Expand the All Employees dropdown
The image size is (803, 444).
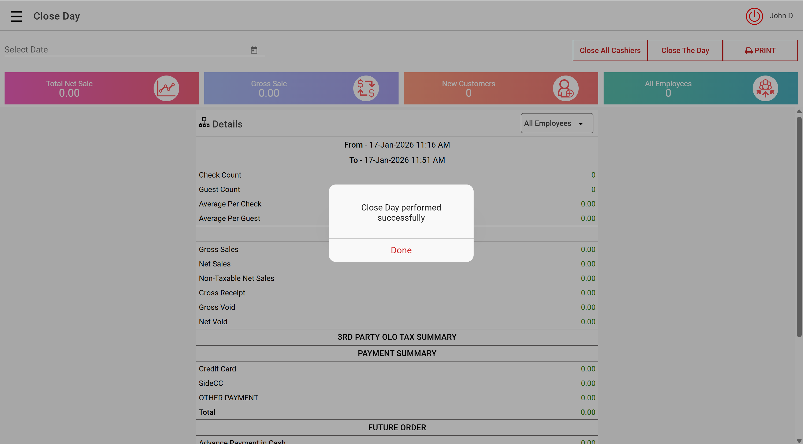pos(557,123)
